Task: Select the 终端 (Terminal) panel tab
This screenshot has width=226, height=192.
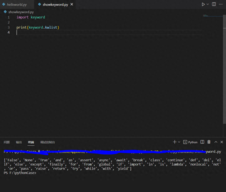Action: pyautogui.click(x=31, y=142)
